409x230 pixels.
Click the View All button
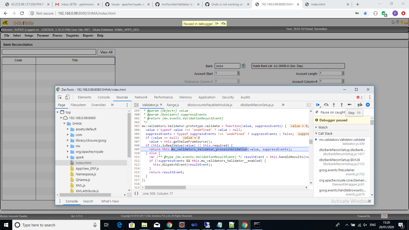(106, 52)
